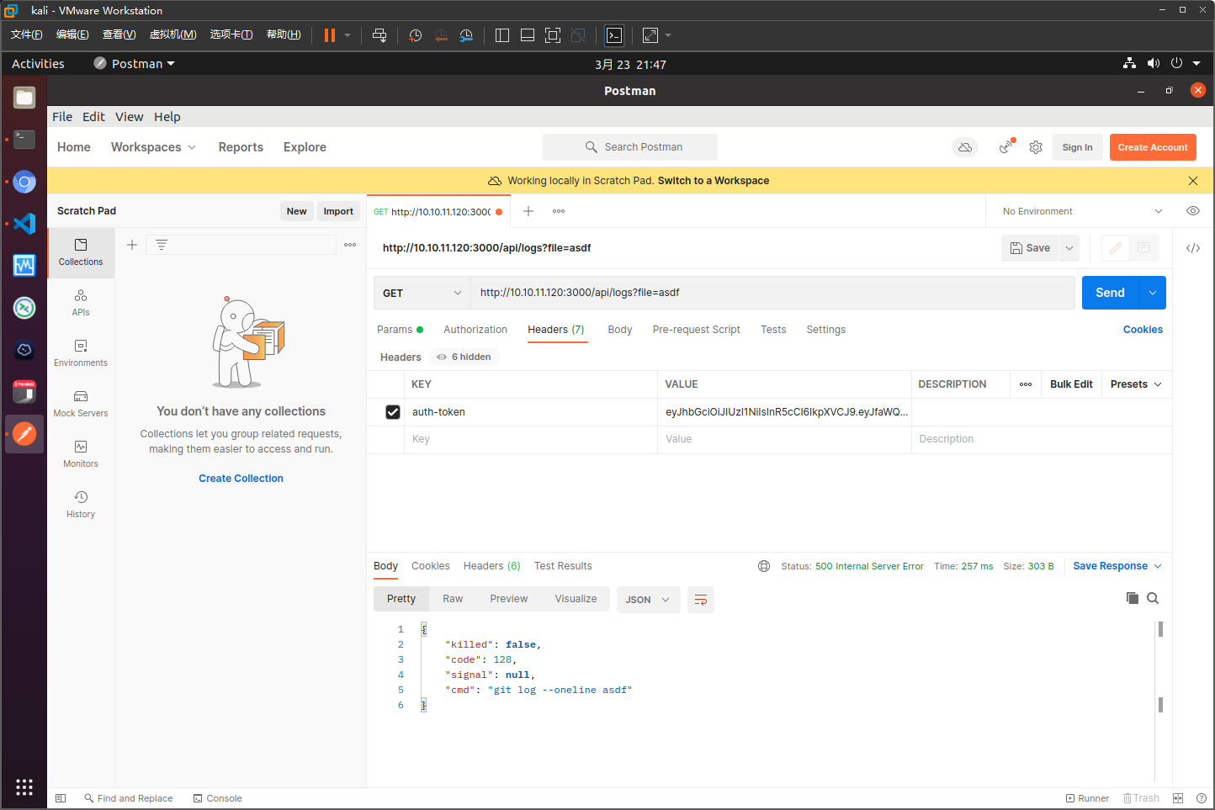
Task: Open the system volume indicator
Action: click(x=1153, y=64)
